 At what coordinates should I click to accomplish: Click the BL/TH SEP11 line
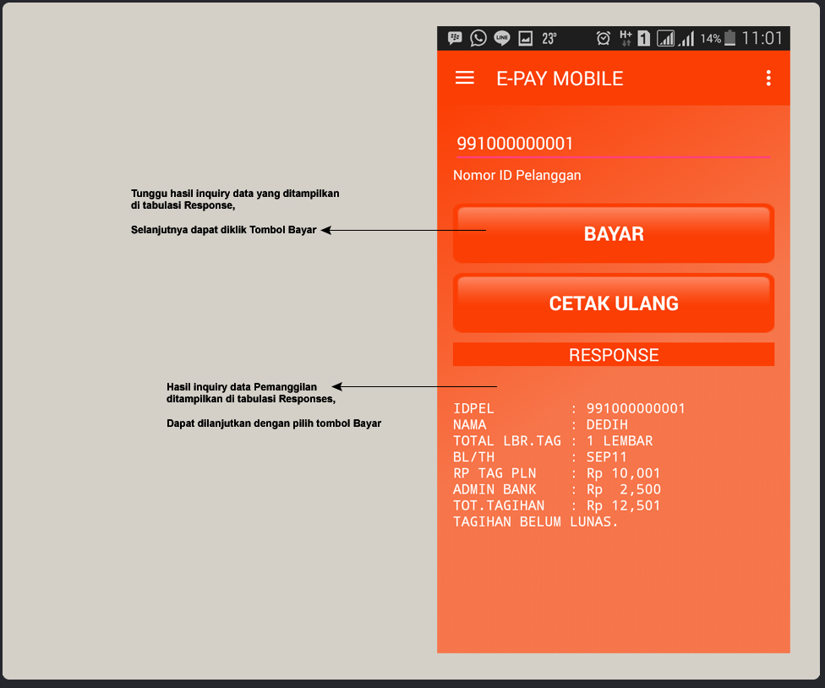click(540, 457)
